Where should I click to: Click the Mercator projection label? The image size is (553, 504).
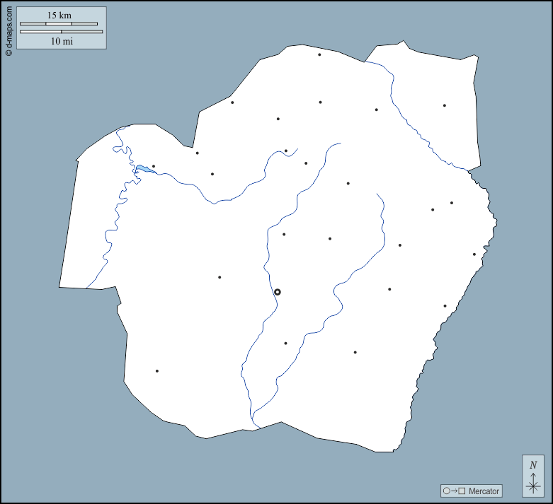(484, 491)
